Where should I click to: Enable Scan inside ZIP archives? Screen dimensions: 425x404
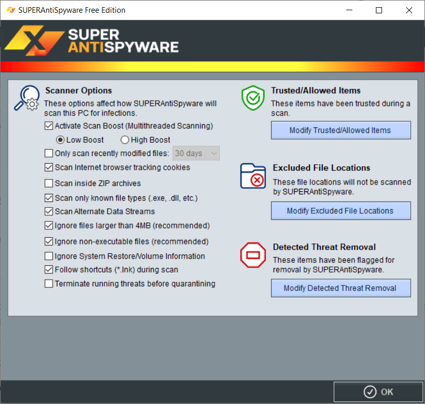click(49, 184)
